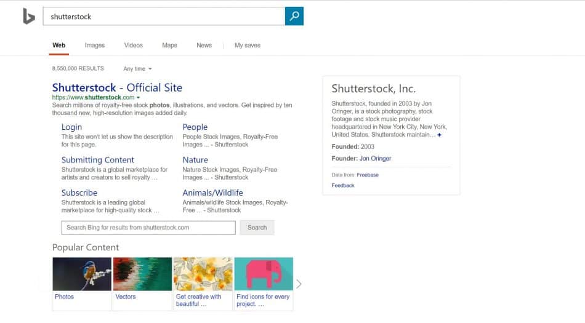The height and width of the screenshot is (323, 585).
Task: Open the Login sitelink
Action: 71,127
